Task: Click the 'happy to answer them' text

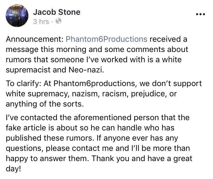Action: 47,159
